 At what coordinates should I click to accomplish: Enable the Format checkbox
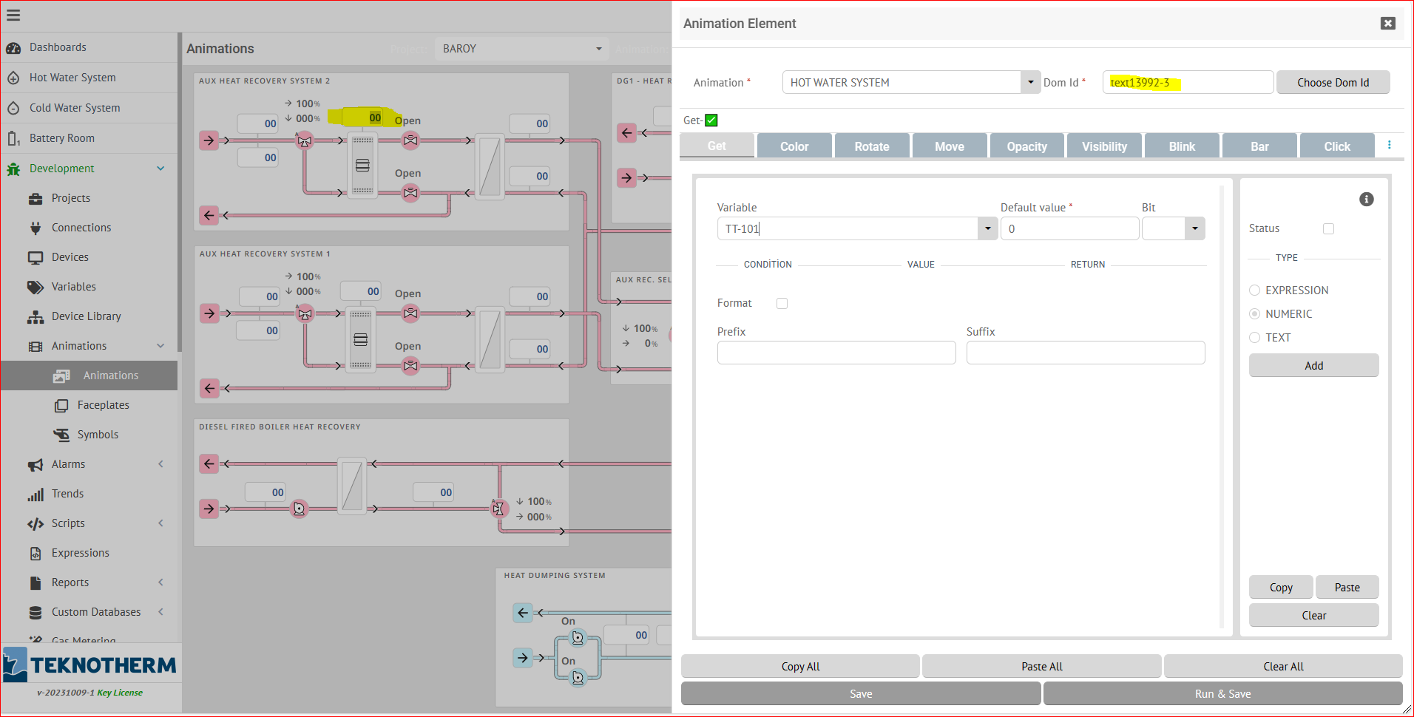tap(782, 303)
